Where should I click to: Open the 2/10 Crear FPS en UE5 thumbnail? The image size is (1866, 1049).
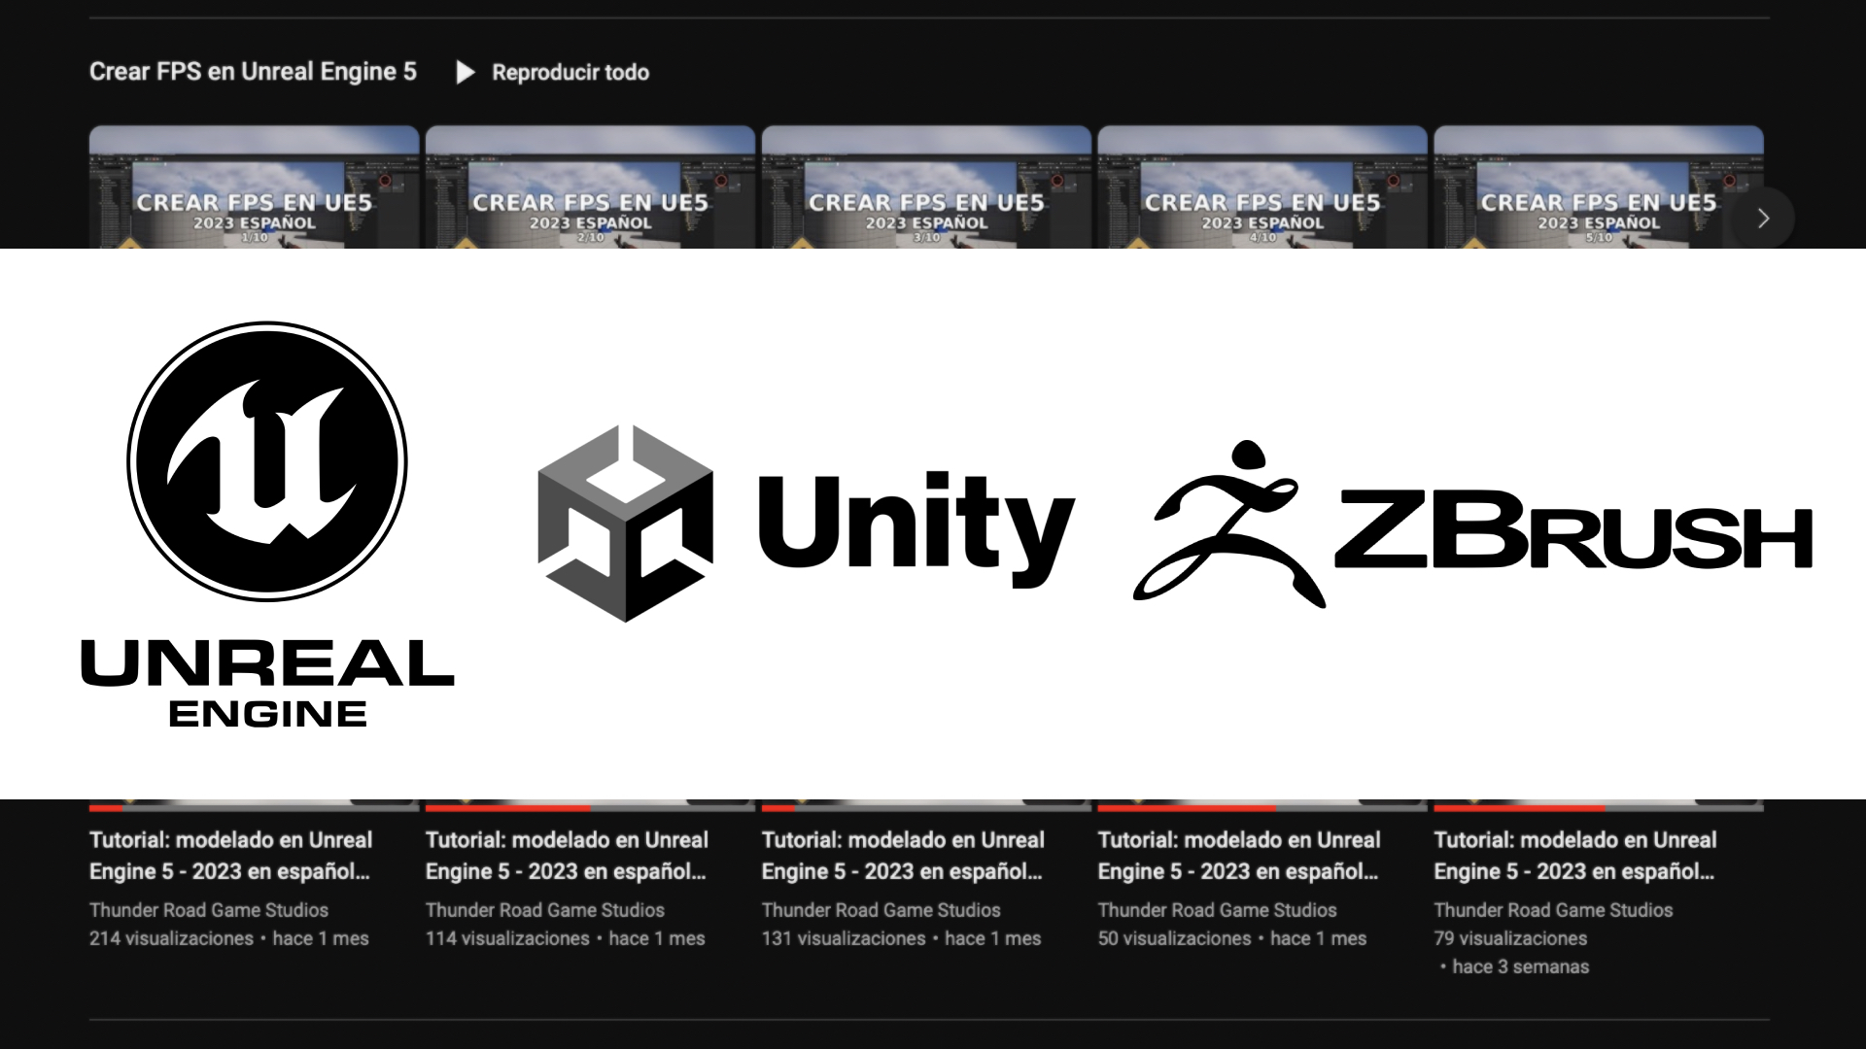coord(590,186)
